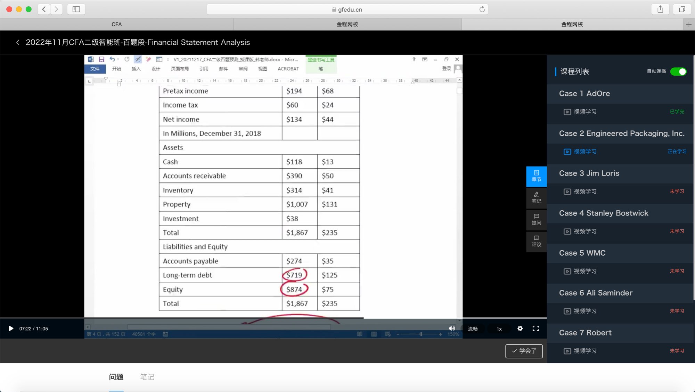
Task: Select the 问题 tab below the video
Action: 116,377
